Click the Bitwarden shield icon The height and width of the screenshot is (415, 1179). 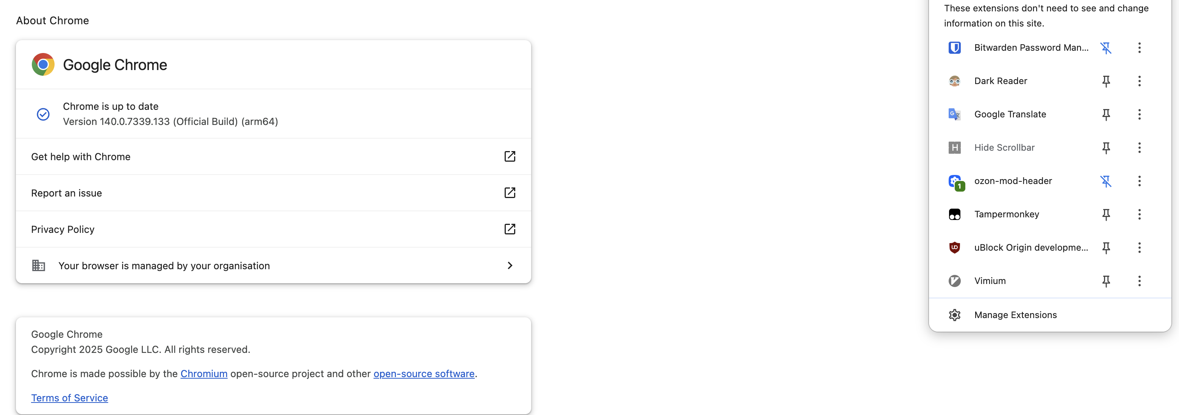click(x=954, y=48)
